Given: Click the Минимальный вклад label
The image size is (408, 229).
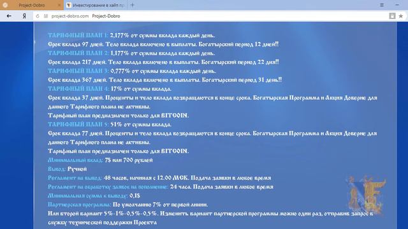Looking at the screenshot, I should click(75, 160).
